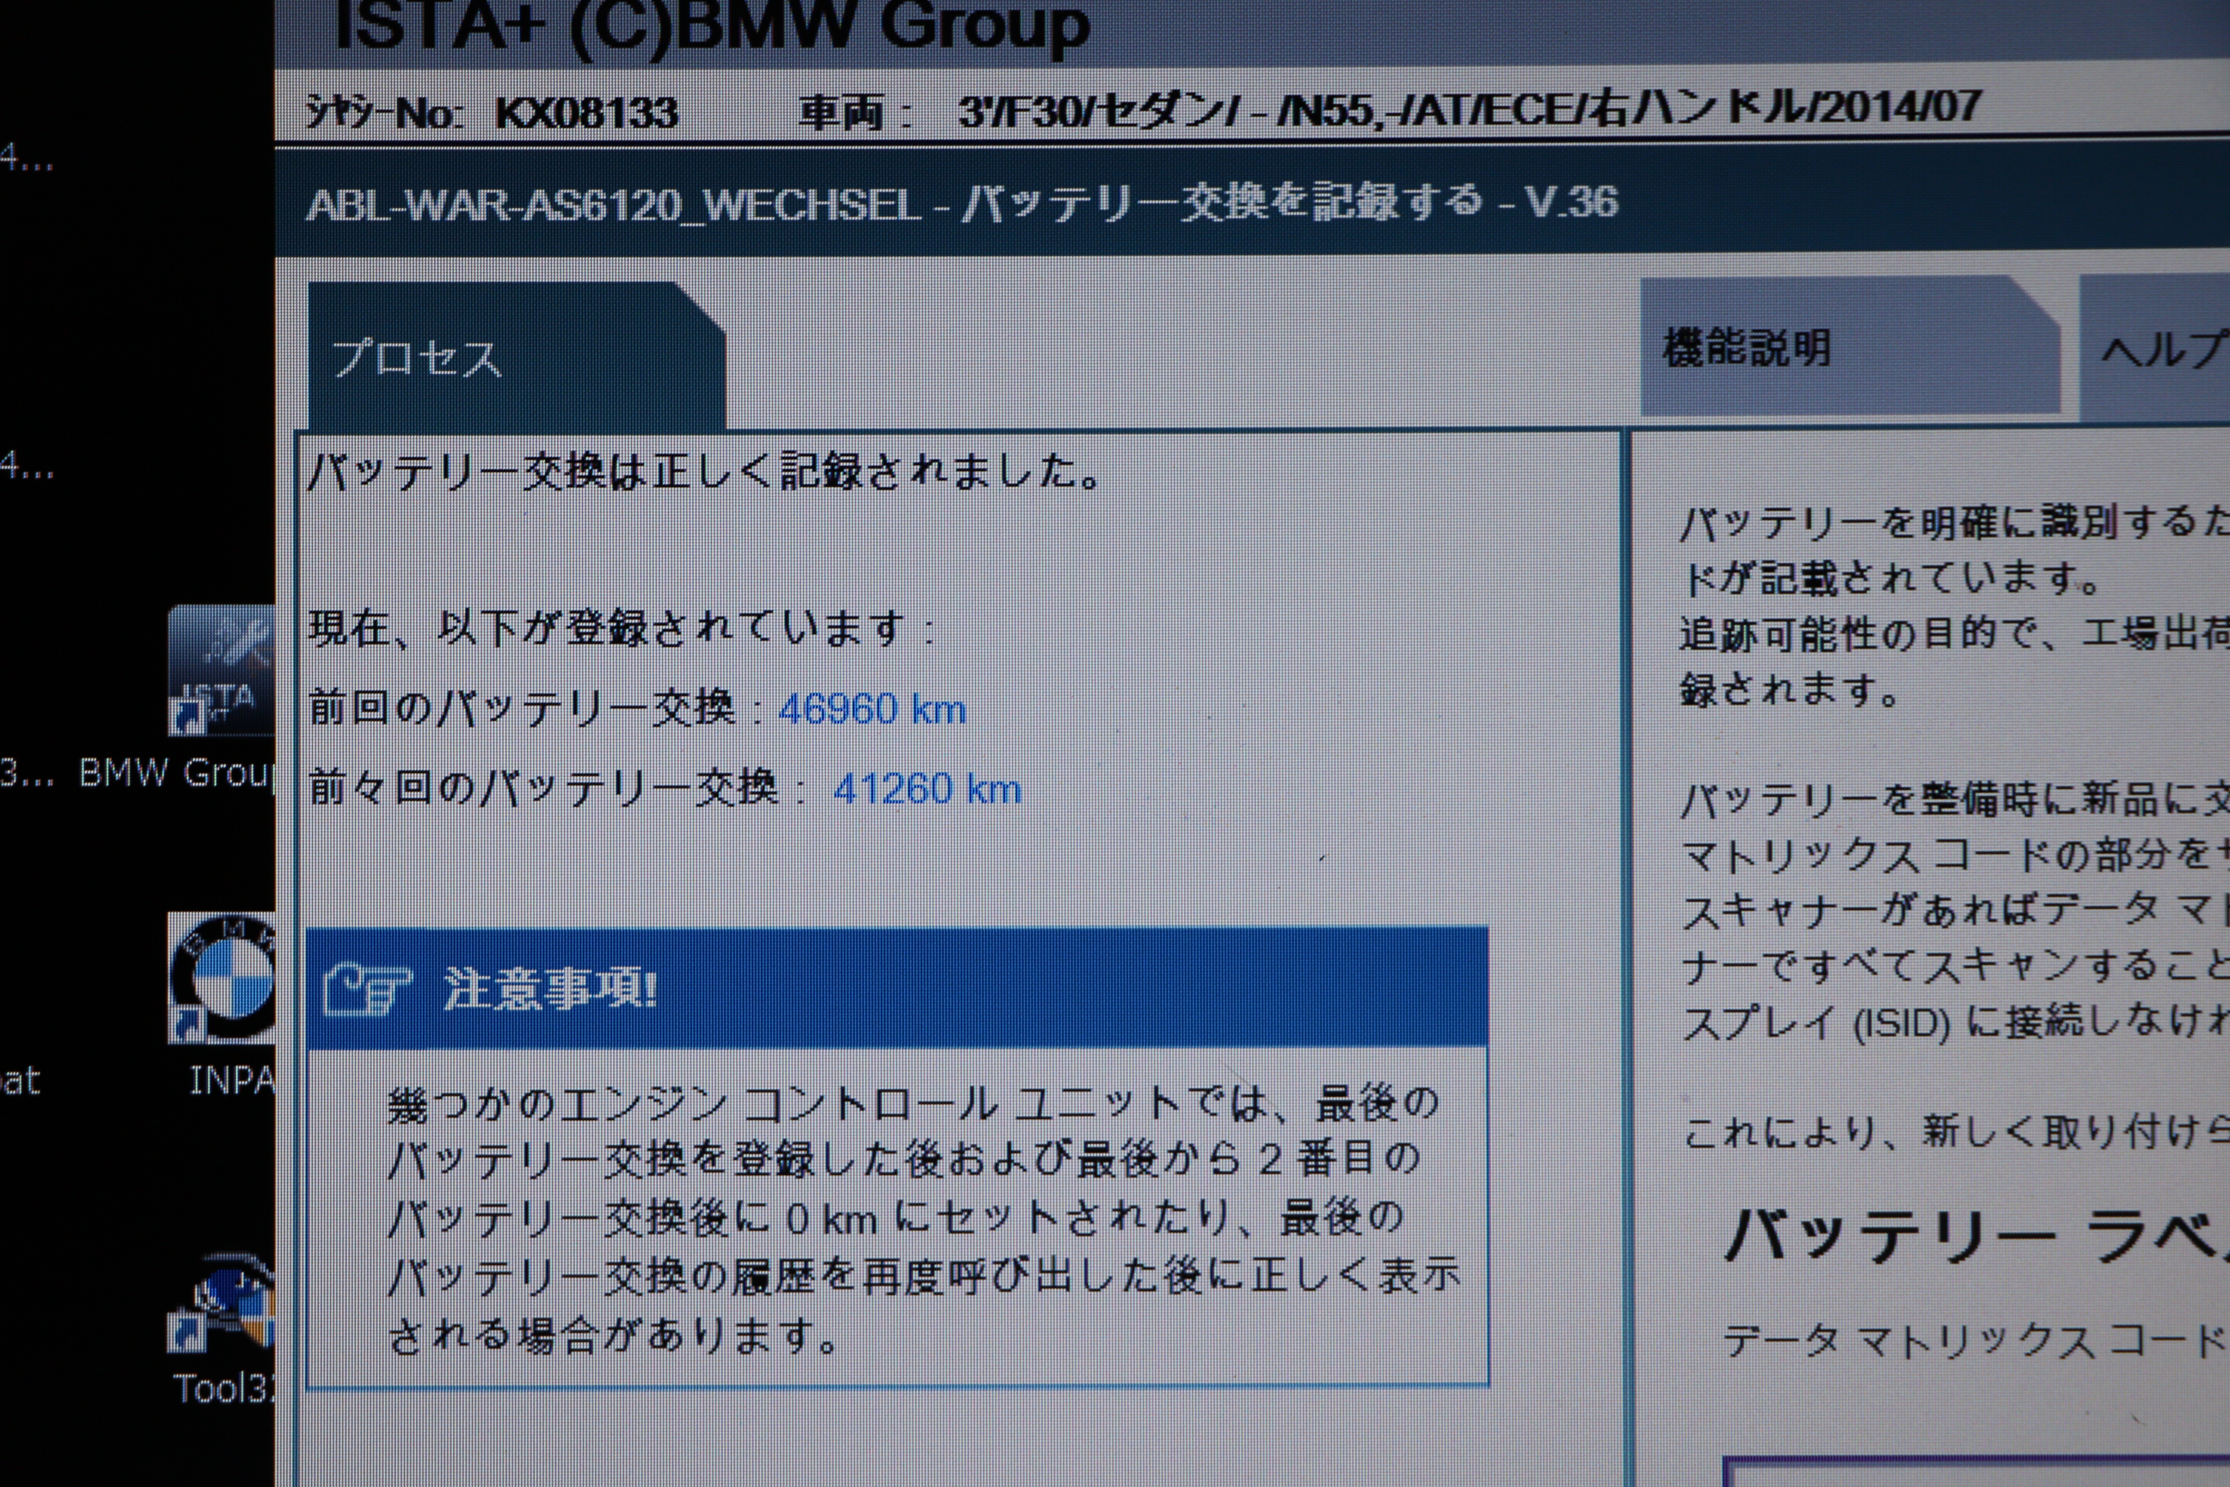Select the 41260 km previous replacement value
The image size is (2230, 1487).
coord(927,789)
